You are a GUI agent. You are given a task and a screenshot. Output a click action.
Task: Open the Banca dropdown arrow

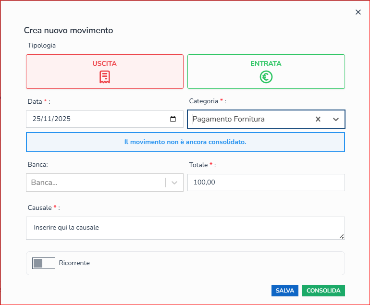pos(174,183)
